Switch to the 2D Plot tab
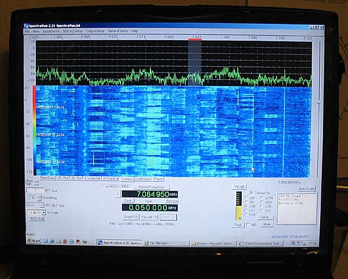 point(63,178)
